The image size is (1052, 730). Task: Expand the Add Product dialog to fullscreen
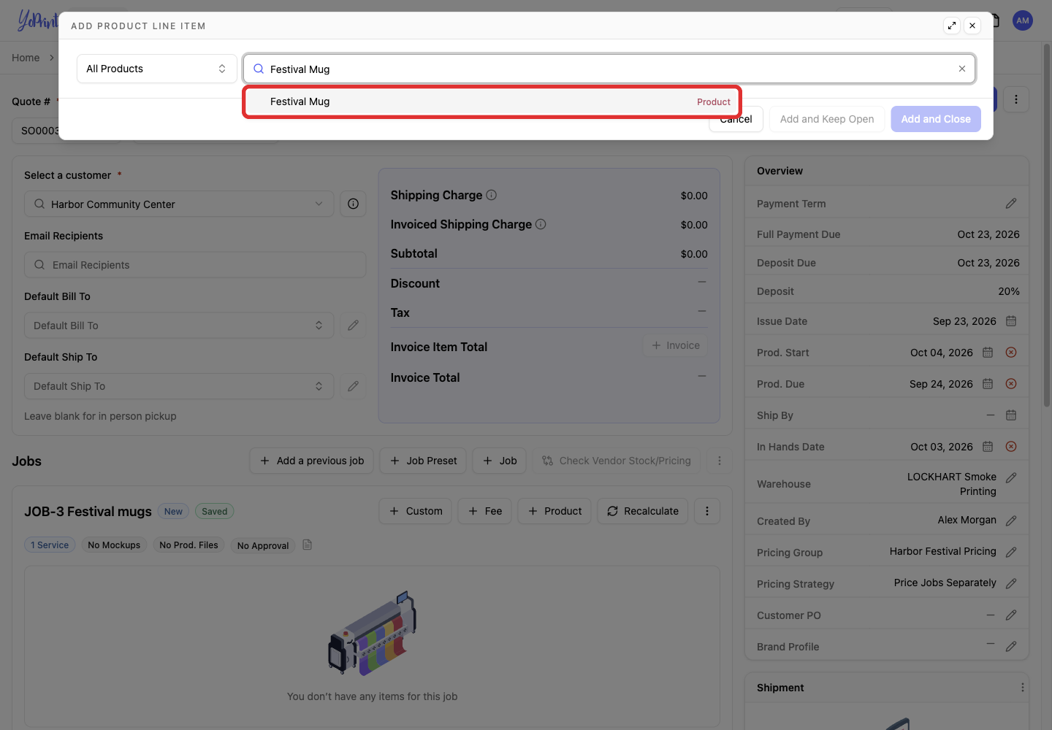pyautogui.click(x=952, y=26)
